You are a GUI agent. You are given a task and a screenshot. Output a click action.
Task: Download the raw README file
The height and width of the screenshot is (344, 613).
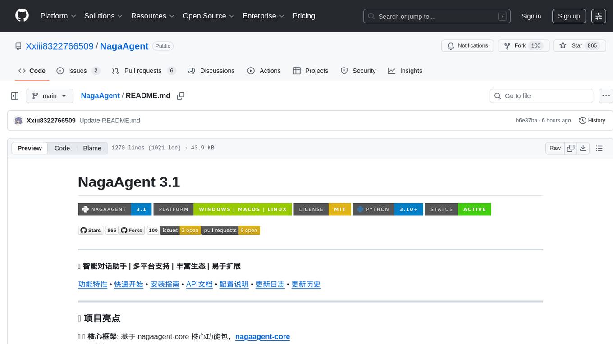[583, 148]
